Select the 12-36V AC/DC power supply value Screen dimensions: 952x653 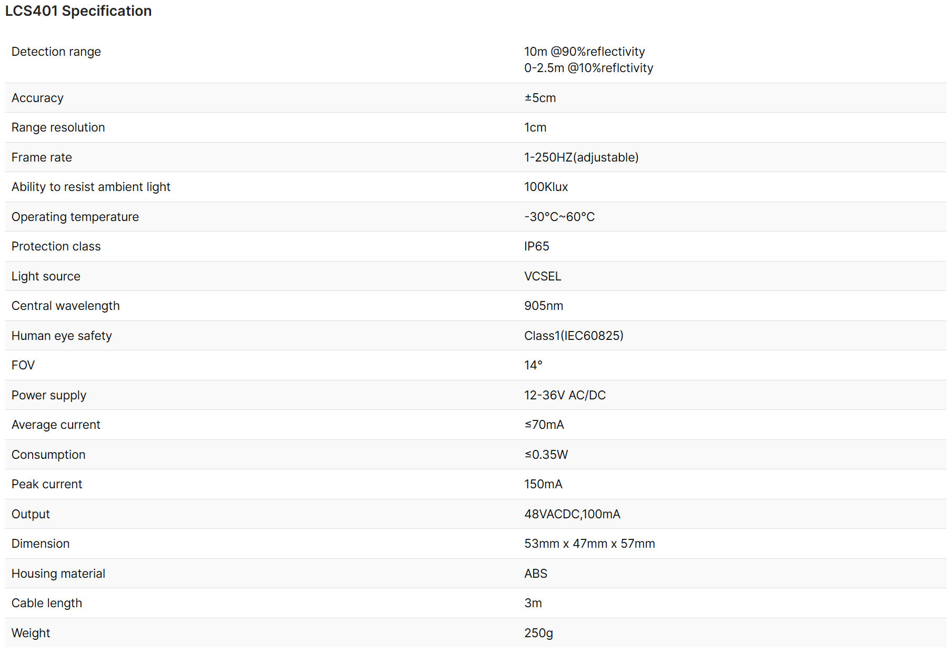565,395
